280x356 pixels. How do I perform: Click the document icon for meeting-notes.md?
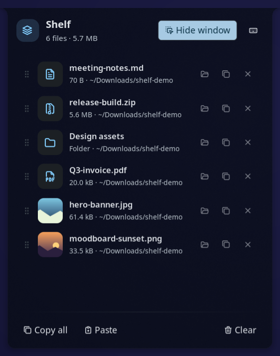pyautogui.click(x=50, y=74)
